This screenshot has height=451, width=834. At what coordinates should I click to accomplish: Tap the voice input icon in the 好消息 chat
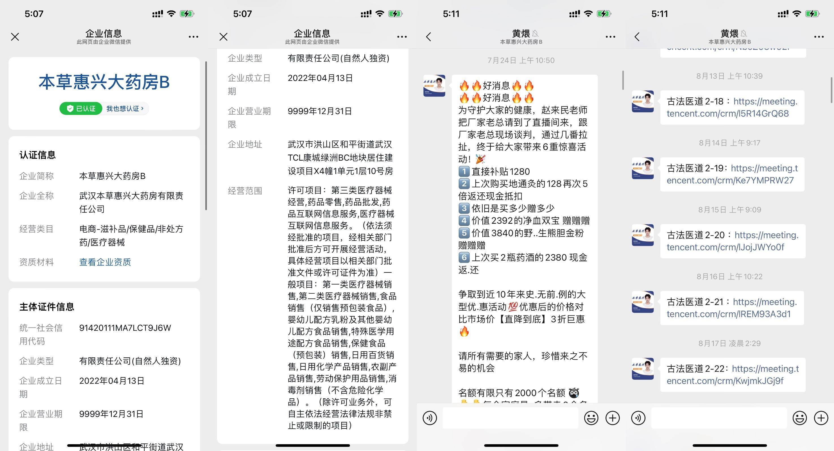pyautogui.click(x=430, y=418)
